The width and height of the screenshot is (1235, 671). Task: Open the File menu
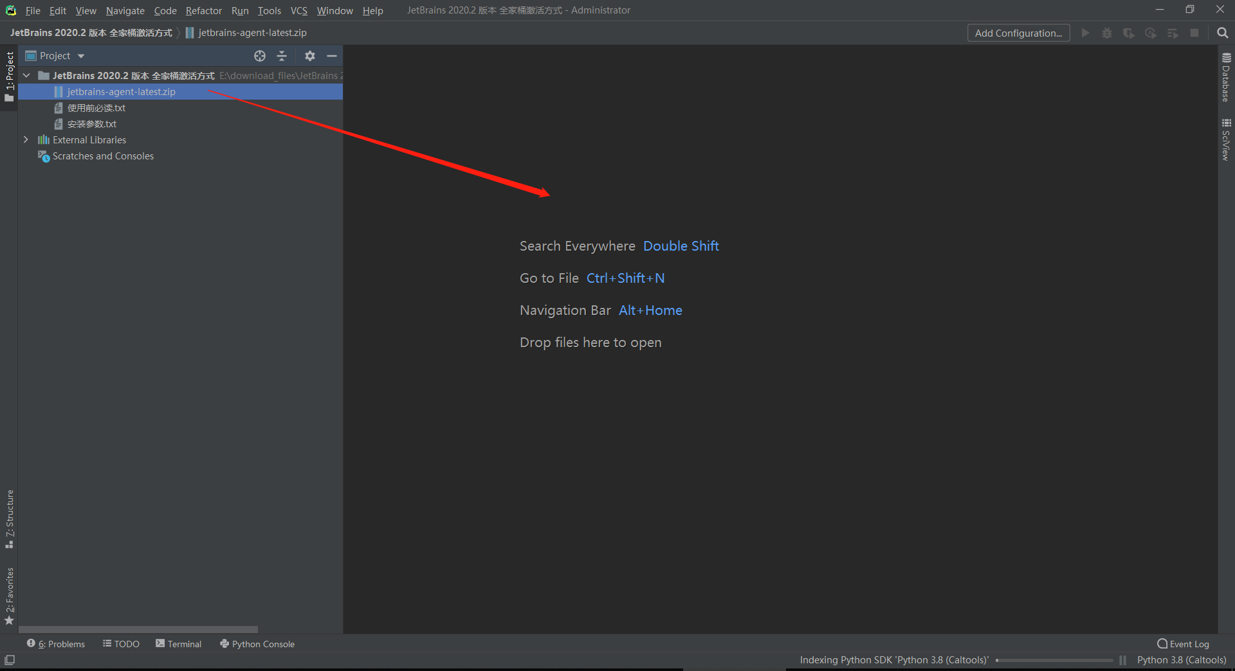tap(33, 10)
